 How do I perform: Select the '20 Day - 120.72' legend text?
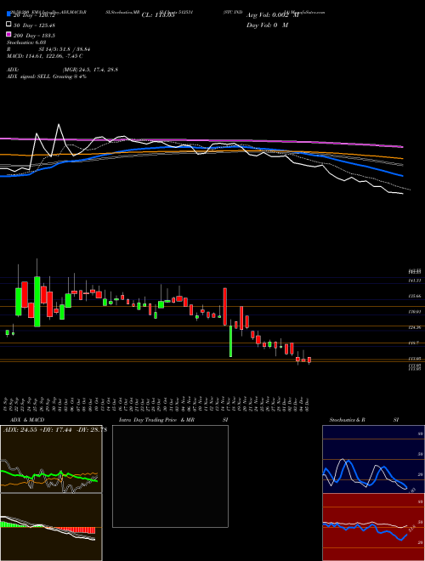(x=34, y=15)
